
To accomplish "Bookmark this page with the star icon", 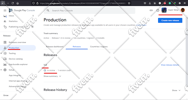I will tap(129, 3).
